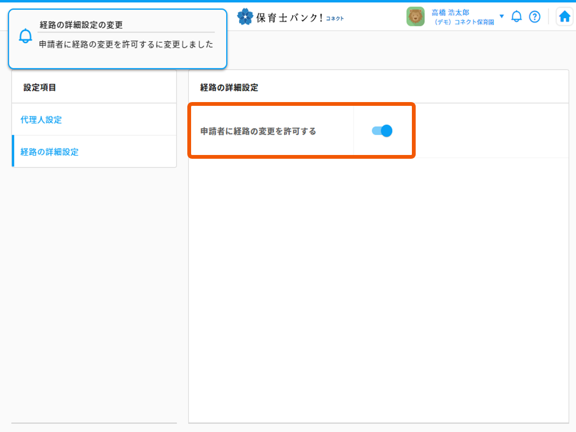This screenshot has height=432, width=576.
Task: Click bell icon in the notification popup
Action: pos(25,36)
